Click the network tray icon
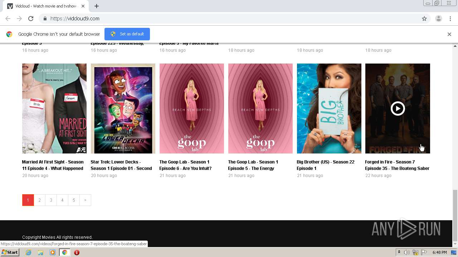458x257 pixels. pos(415,252)
